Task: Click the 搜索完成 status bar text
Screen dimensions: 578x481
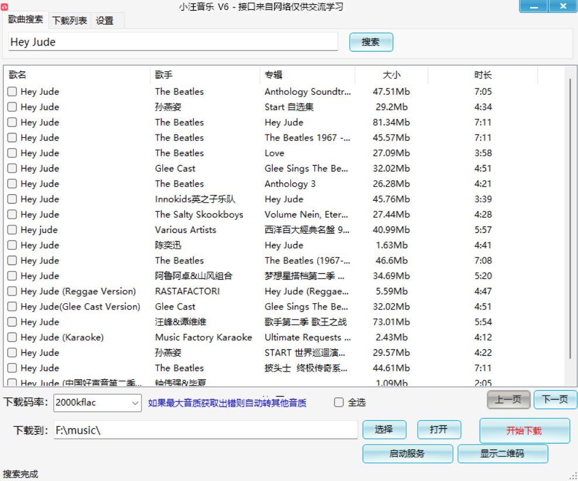Action: tap(20, 474)
